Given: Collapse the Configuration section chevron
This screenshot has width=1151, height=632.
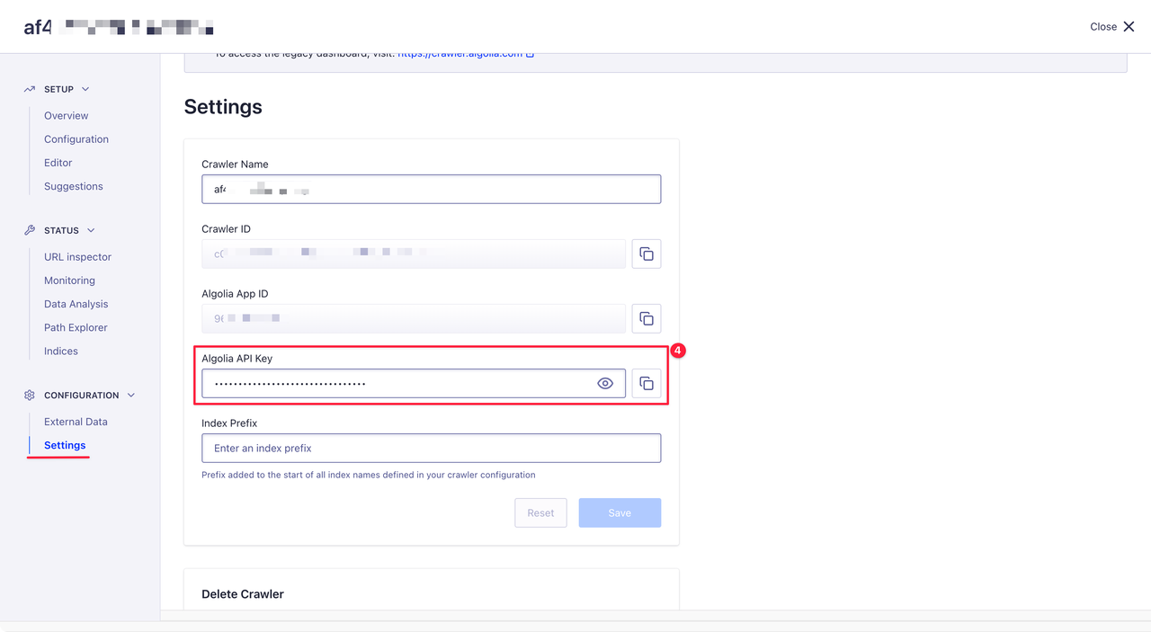Looking at the screenshot, I should point(131,396).
